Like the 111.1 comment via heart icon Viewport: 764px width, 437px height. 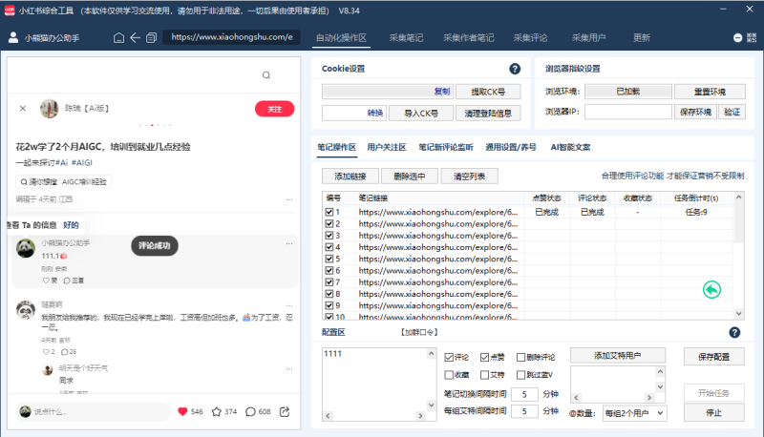pyautogui.click(x=46, y=281)
